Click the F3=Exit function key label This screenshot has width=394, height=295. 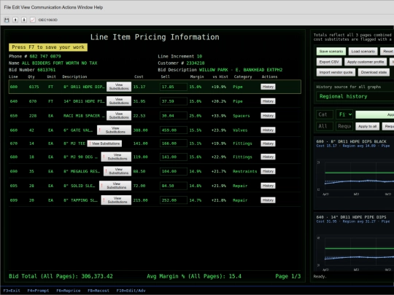coord(12,291)
